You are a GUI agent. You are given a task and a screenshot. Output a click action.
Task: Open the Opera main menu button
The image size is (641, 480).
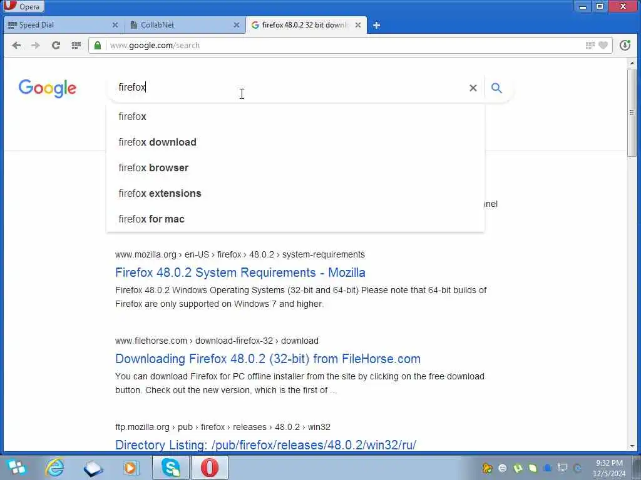tap(23, 6)
